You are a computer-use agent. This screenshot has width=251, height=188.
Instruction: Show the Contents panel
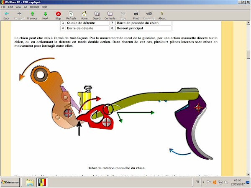110,15
